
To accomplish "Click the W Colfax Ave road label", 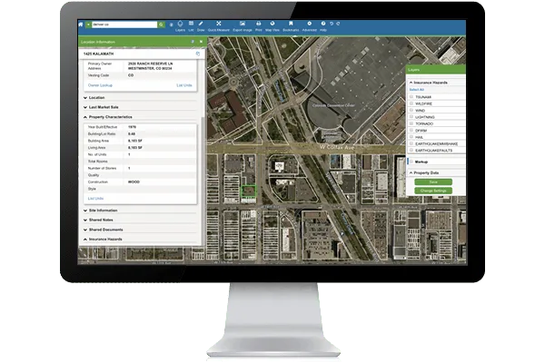I will [x=337, y=147].
